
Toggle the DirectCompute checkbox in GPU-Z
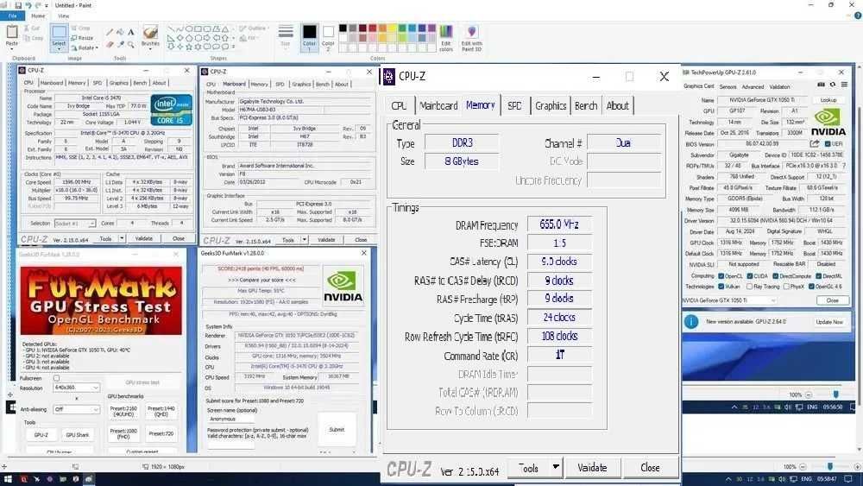(775, 276)
